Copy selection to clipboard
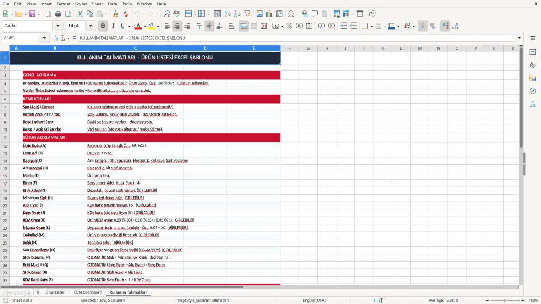Screen dimensions: 541x304 click(90, 14)
